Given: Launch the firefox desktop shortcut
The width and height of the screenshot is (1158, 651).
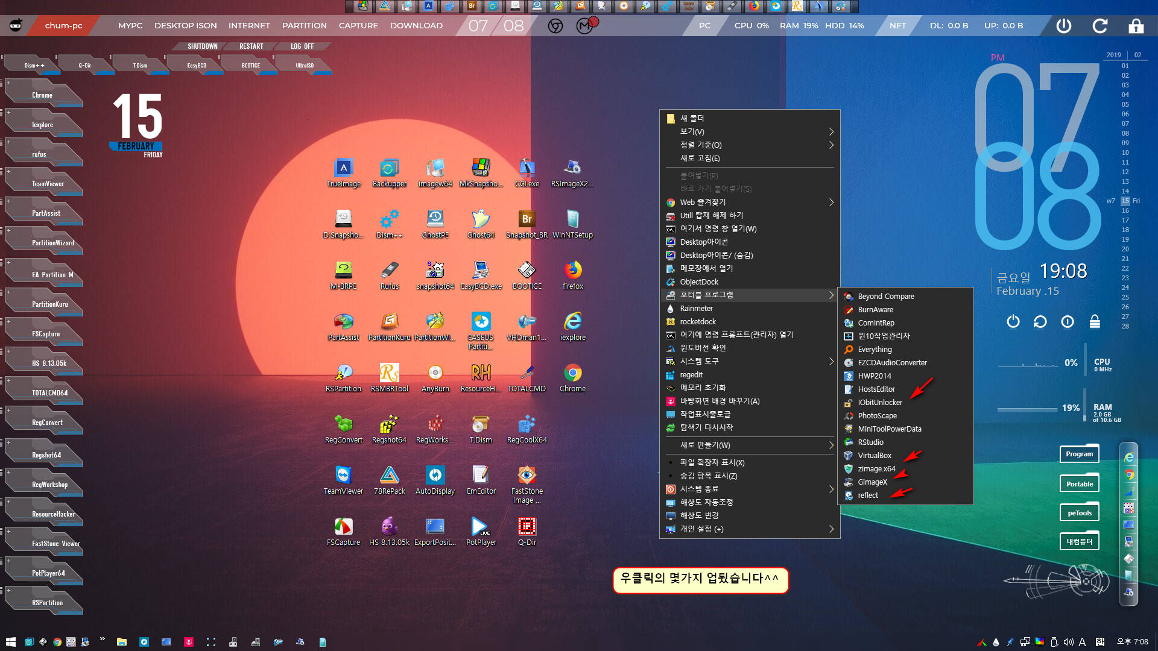Looking at the screenshot, I should pyautogui.click(x=572, y=275).
